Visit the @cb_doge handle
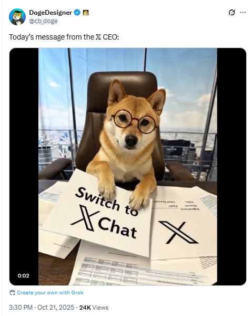 [44, 21]
